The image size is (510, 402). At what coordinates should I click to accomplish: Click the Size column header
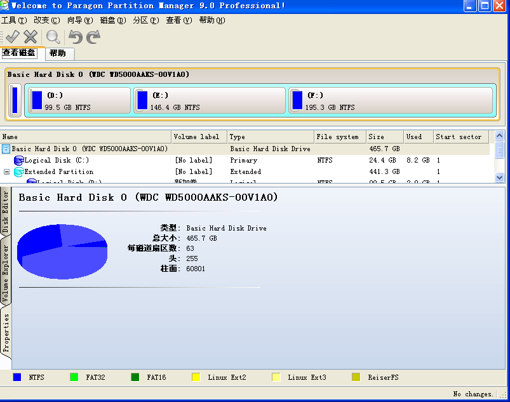click(x=384, y=137)
